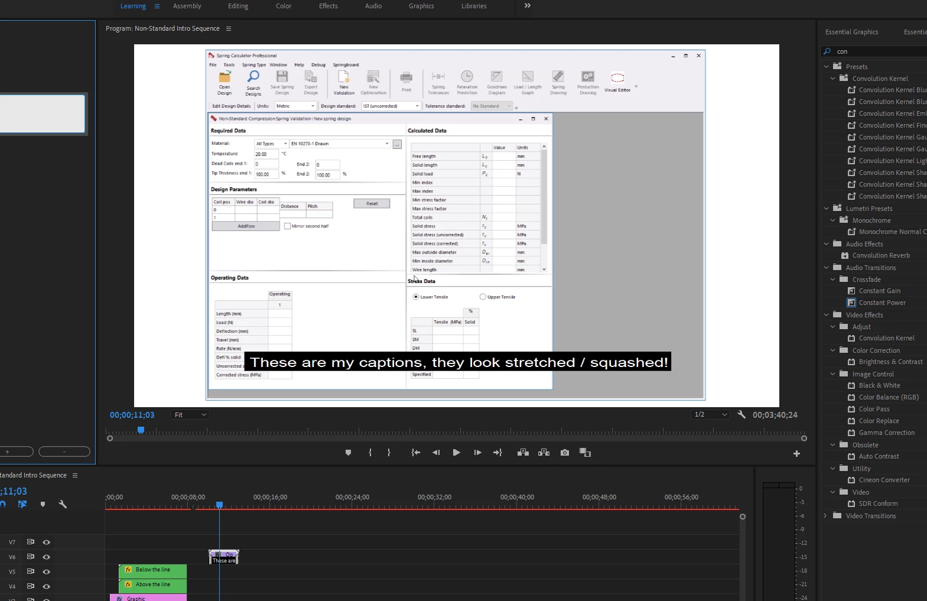Select the Above the line clip
Screen dimensions: 927x601
152,585
